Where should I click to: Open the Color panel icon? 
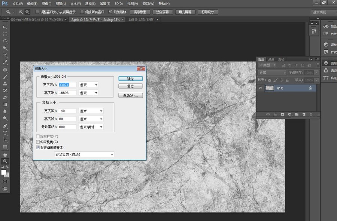(x=326, y=26)
